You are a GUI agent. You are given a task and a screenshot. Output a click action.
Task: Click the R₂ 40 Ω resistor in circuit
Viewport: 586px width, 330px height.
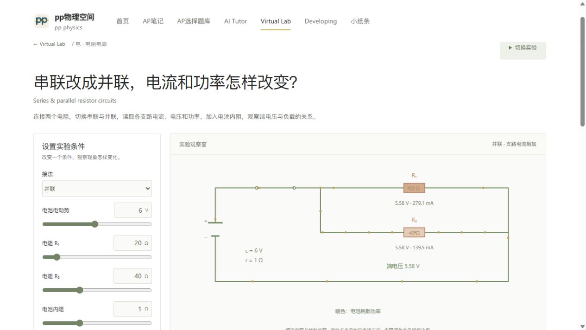point(414,233)
